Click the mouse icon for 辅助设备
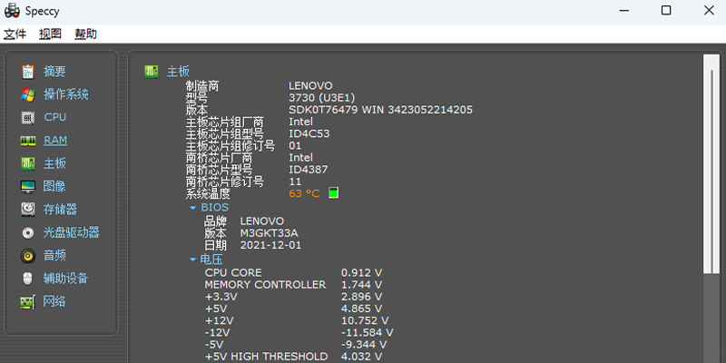 coord(28,279)
